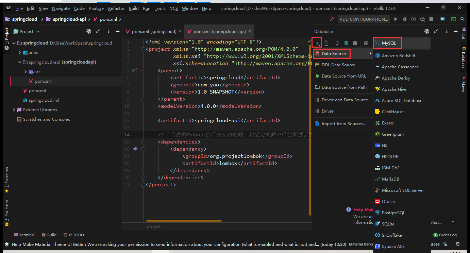Click the Database toolbar stop square icon

[x=355, y=43]
